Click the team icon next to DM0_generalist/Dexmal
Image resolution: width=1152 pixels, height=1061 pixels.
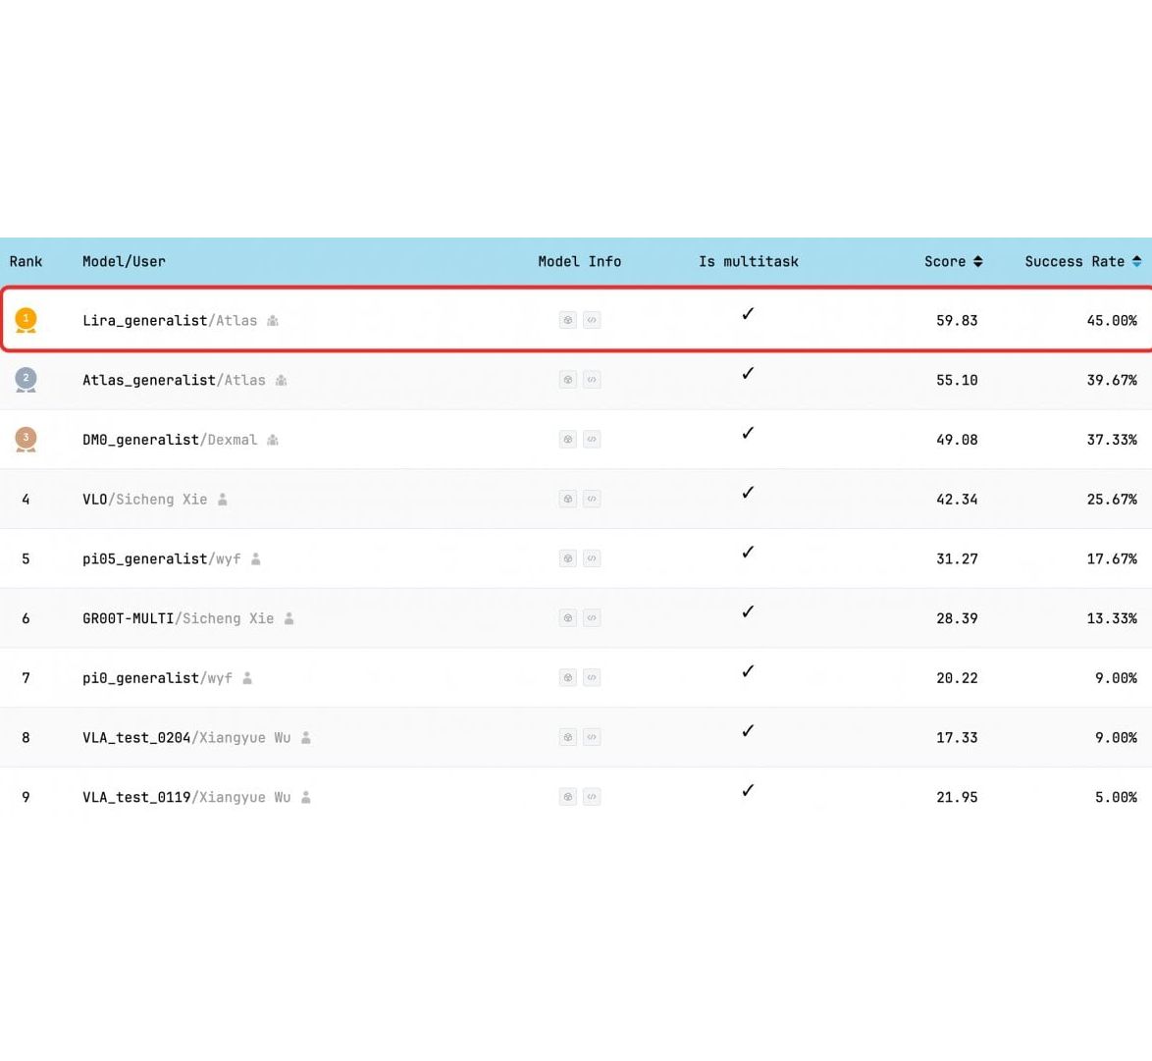tap(273, 440)
